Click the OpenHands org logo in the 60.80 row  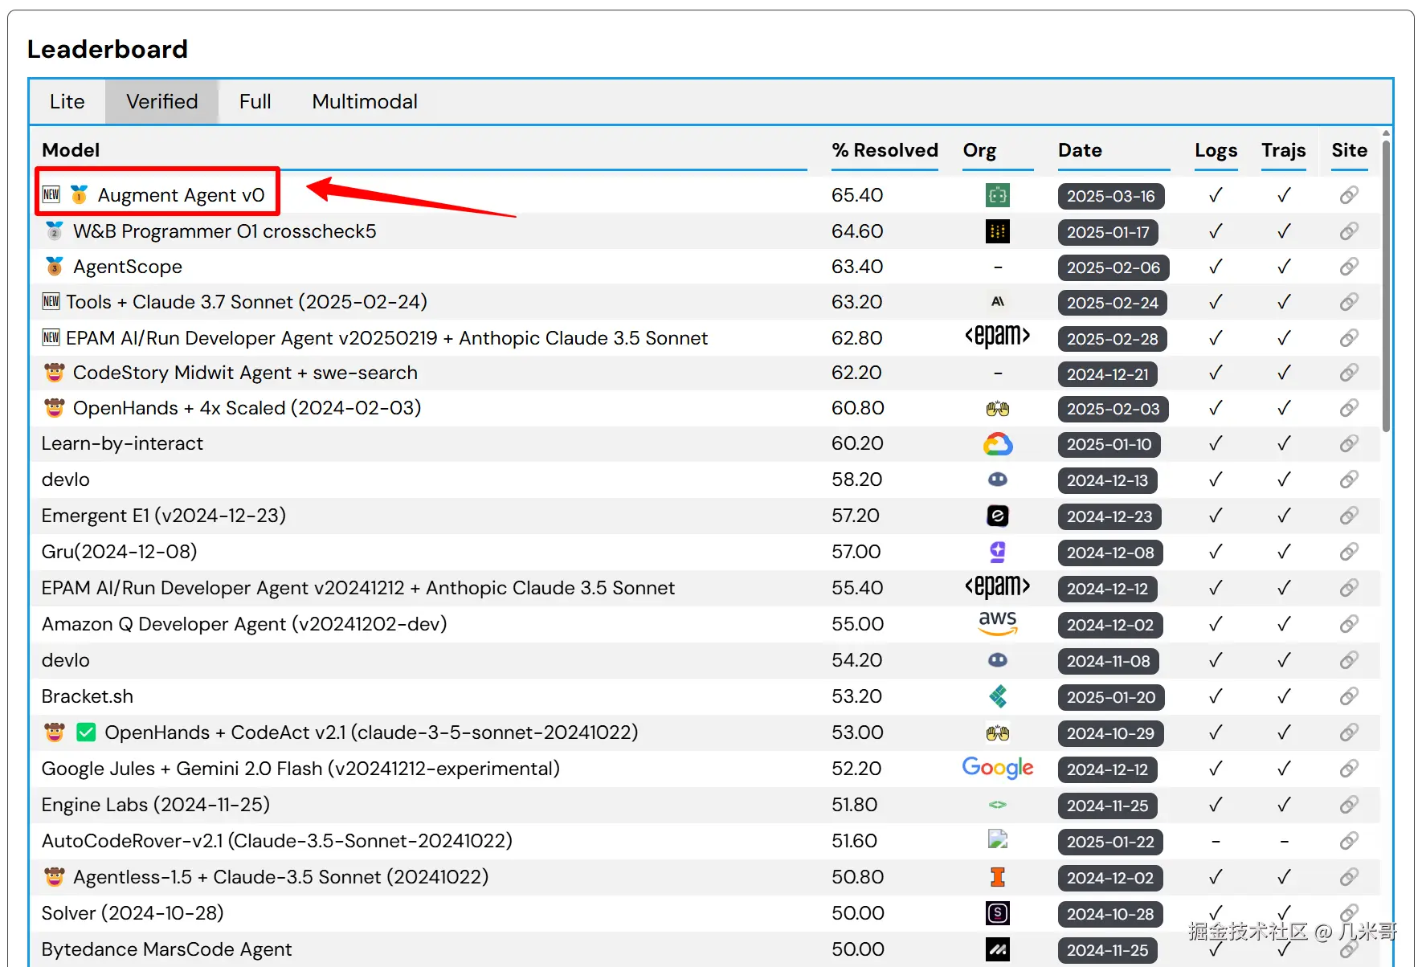tap(998, 409)
